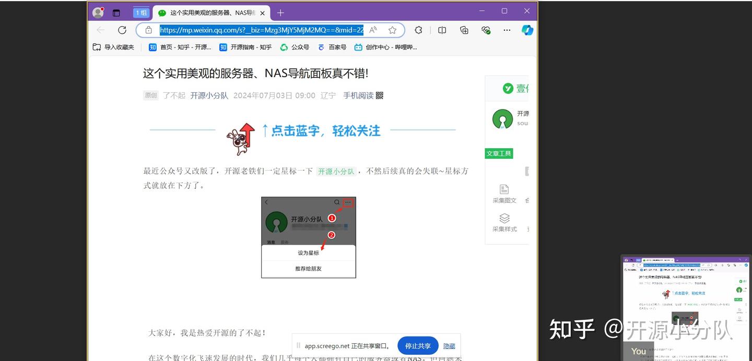This screenshot has width=752, height=361.
Task: Click the 采集样式 layers icon
Action: pos(504,218)
